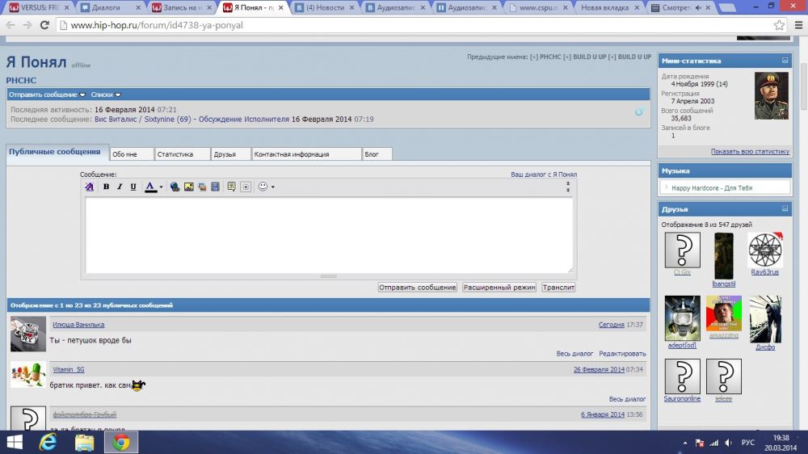This screenshot has height=454, width=808.
Task: Click the Сегодня date link
Action: click(611, 325)
